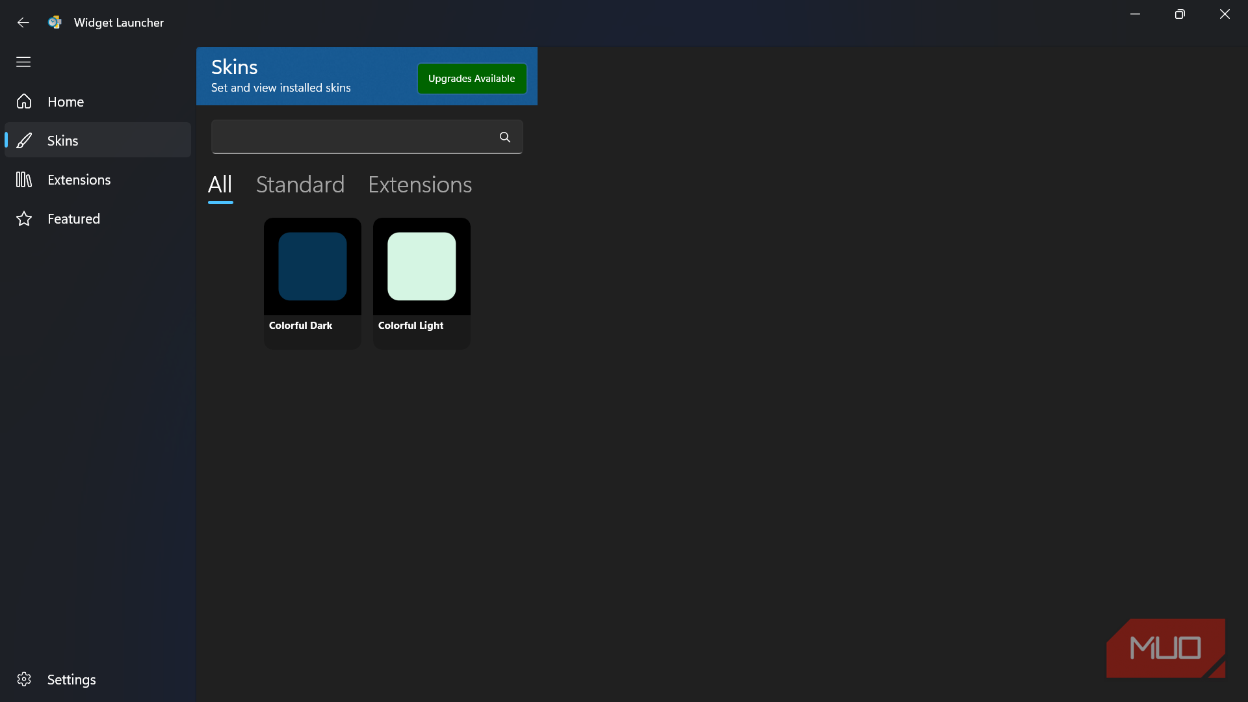Open Settings label at sidebar bottom
This screenshot has width=1248, height=702.
71,680
